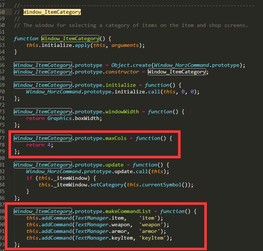This screenshot has width=263, height=251.
Task: Click 'makeCommandList' method name
Action: [128, 211]
